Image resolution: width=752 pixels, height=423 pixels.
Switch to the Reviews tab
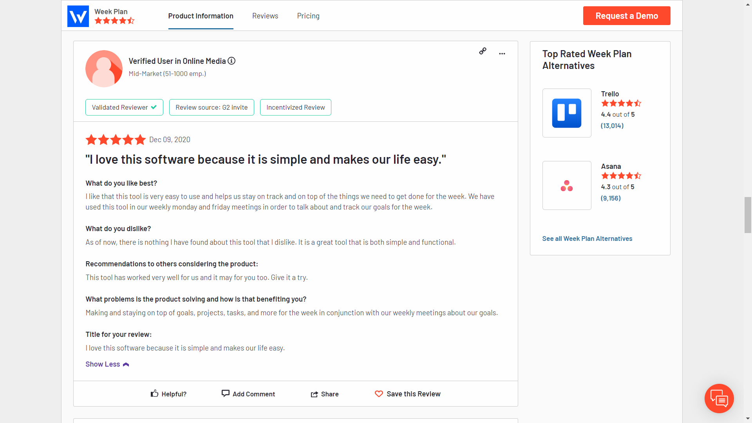[x=265, y=16]
